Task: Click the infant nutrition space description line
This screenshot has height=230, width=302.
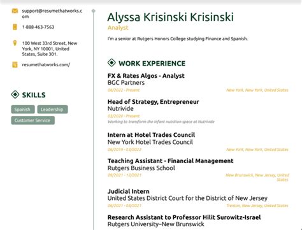Action: (161, 122)
